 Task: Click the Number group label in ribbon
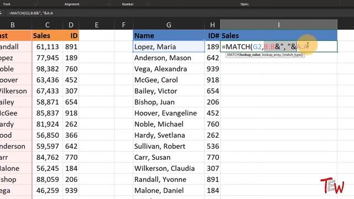[x=128, y=4]
